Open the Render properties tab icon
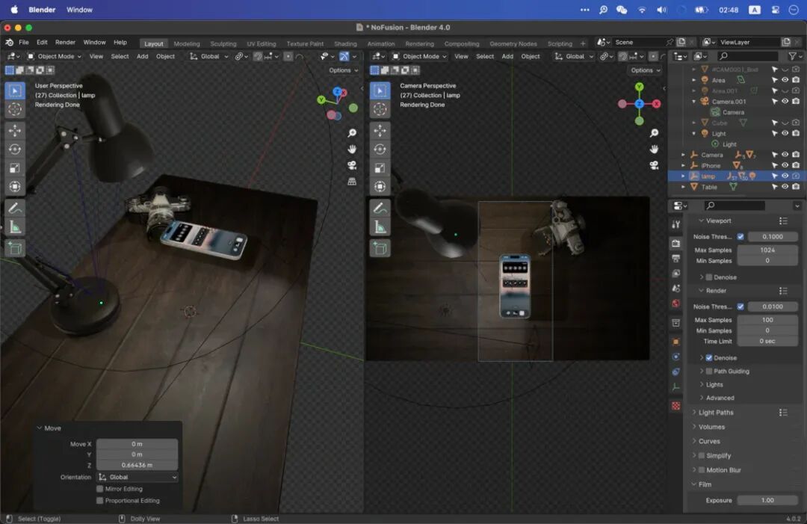This screenshot has width=807, height=524. click(676, 243)
